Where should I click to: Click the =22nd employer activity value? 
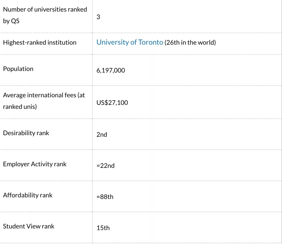(x=105, y=166)
